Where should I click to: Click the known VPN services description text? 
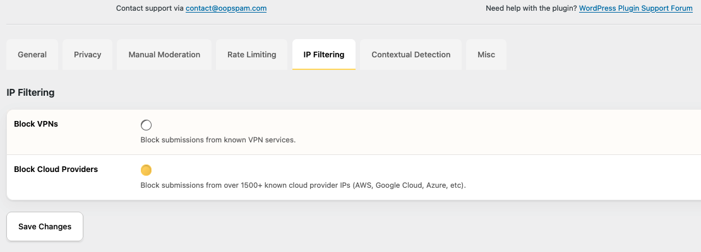218,140
